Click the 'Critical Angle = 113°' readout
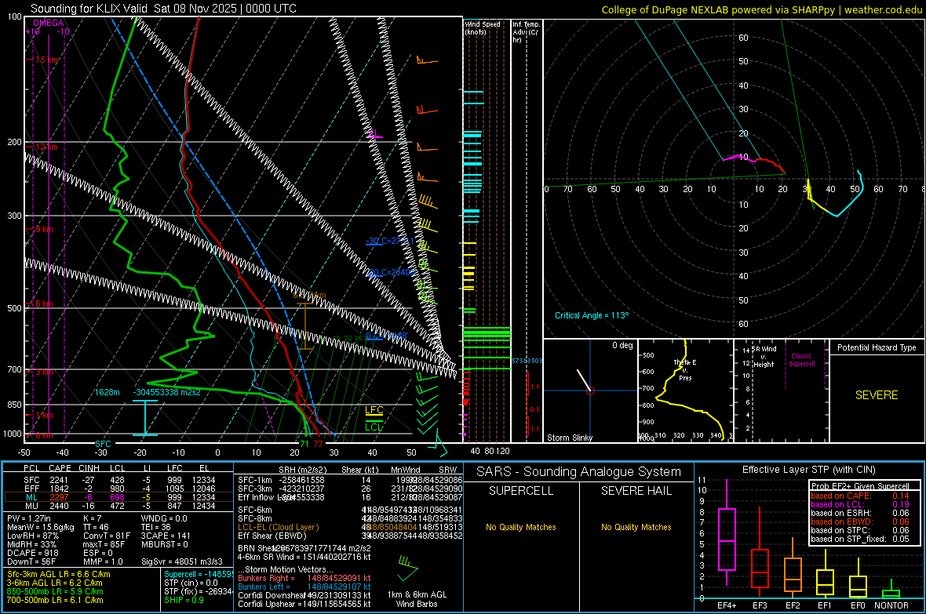926x614 pixels. pyautogui.click(x=592, y=315)
